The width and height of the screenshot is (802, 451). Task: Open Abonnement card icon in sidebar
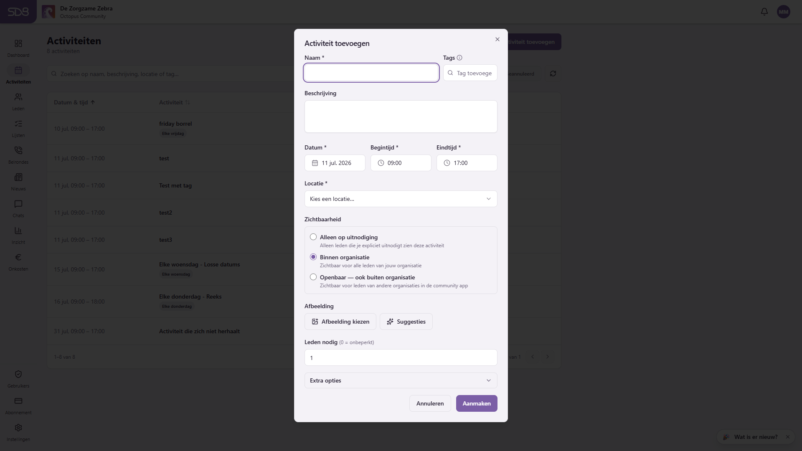(18, 401)
